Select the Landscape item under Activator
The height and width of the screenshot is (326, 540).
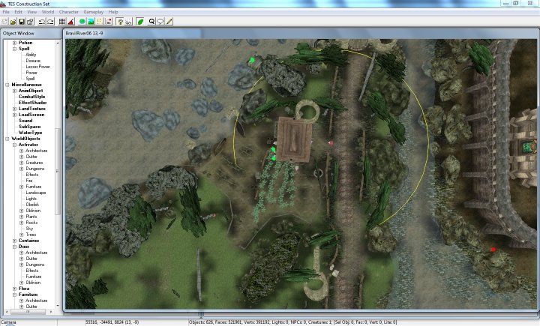(36, 193)
